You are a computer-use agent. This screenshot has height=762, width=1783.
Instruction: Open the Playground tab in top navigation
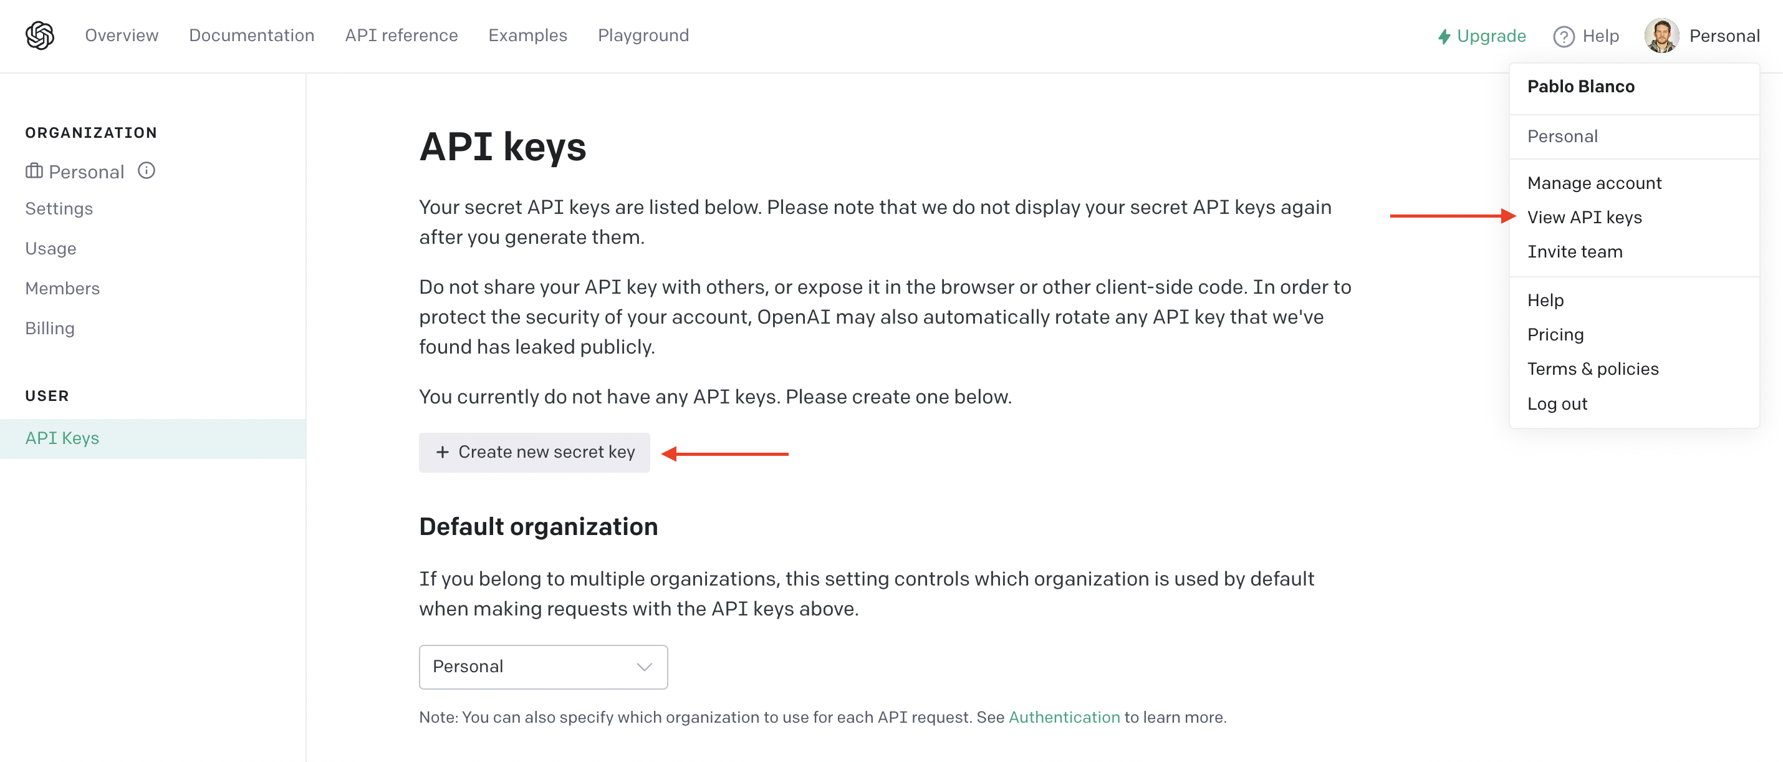tap(643, 36)
